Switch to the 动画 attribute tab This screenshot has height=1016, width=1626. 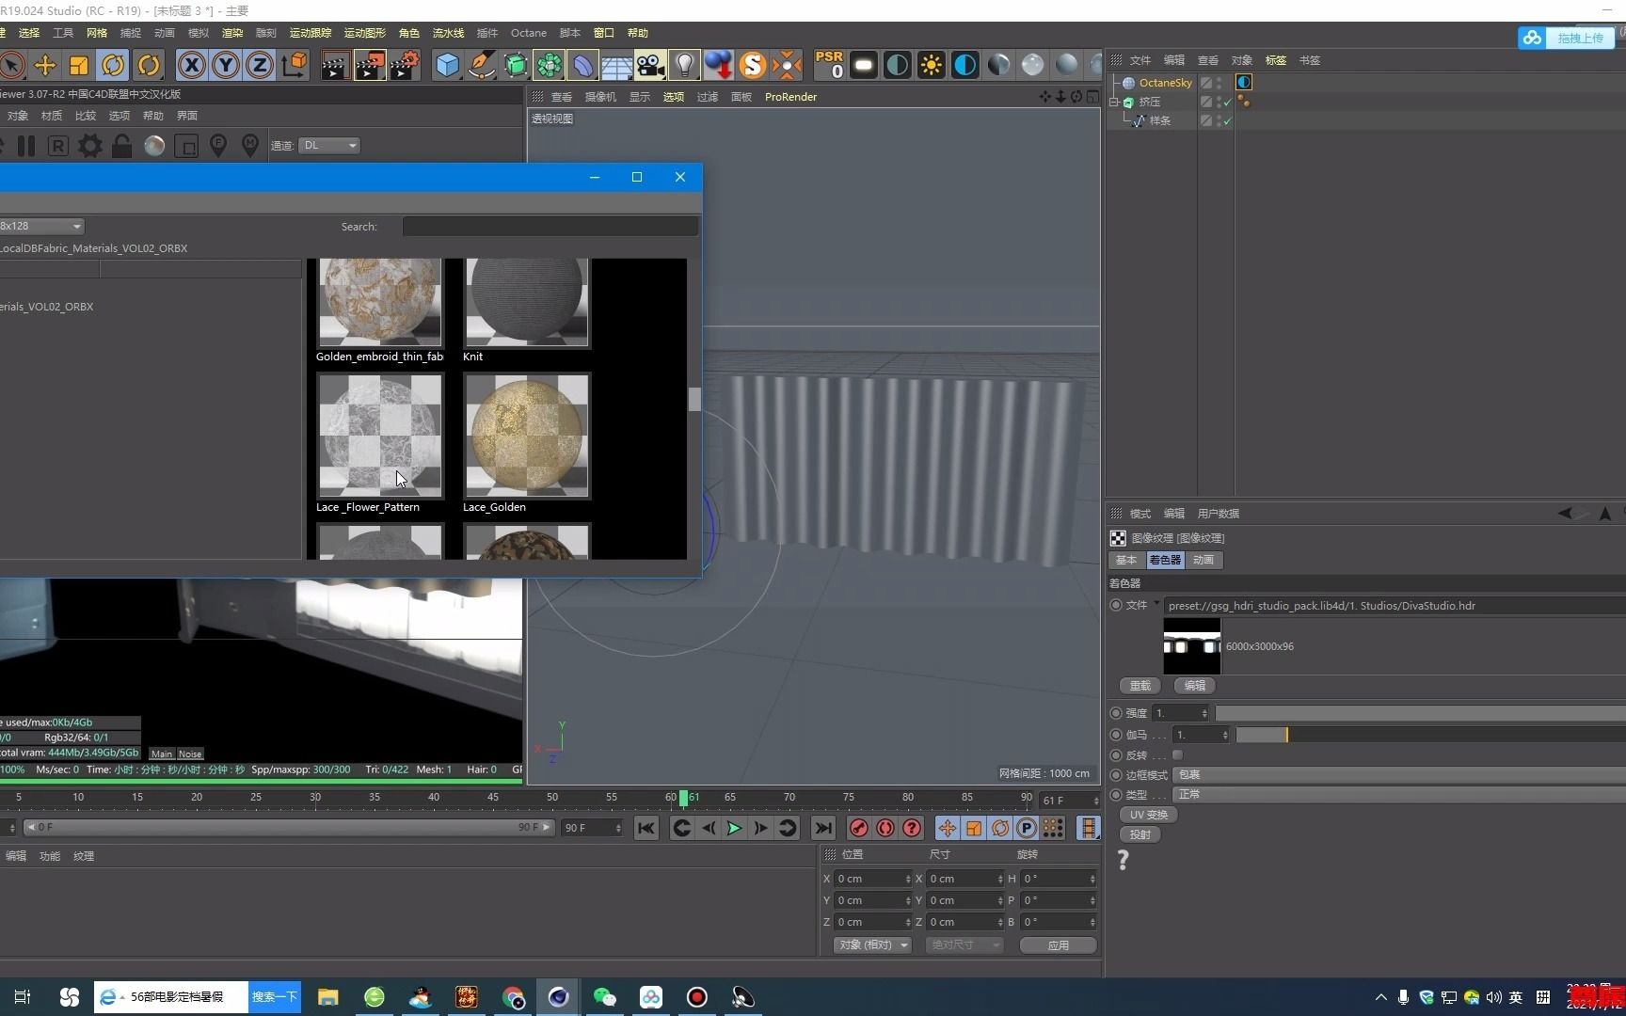[x=1204, y=560]
